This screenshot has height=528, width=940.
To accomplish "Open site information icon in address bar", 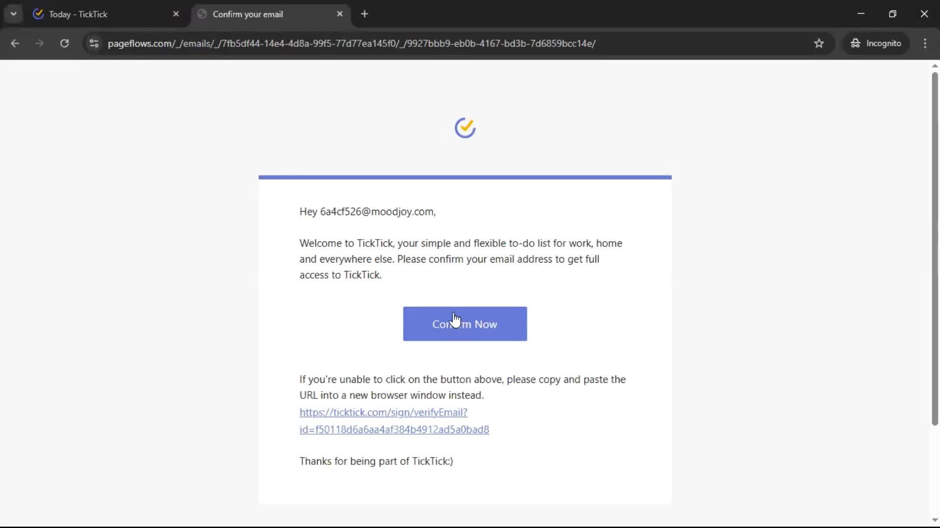I will pos(94,43).
